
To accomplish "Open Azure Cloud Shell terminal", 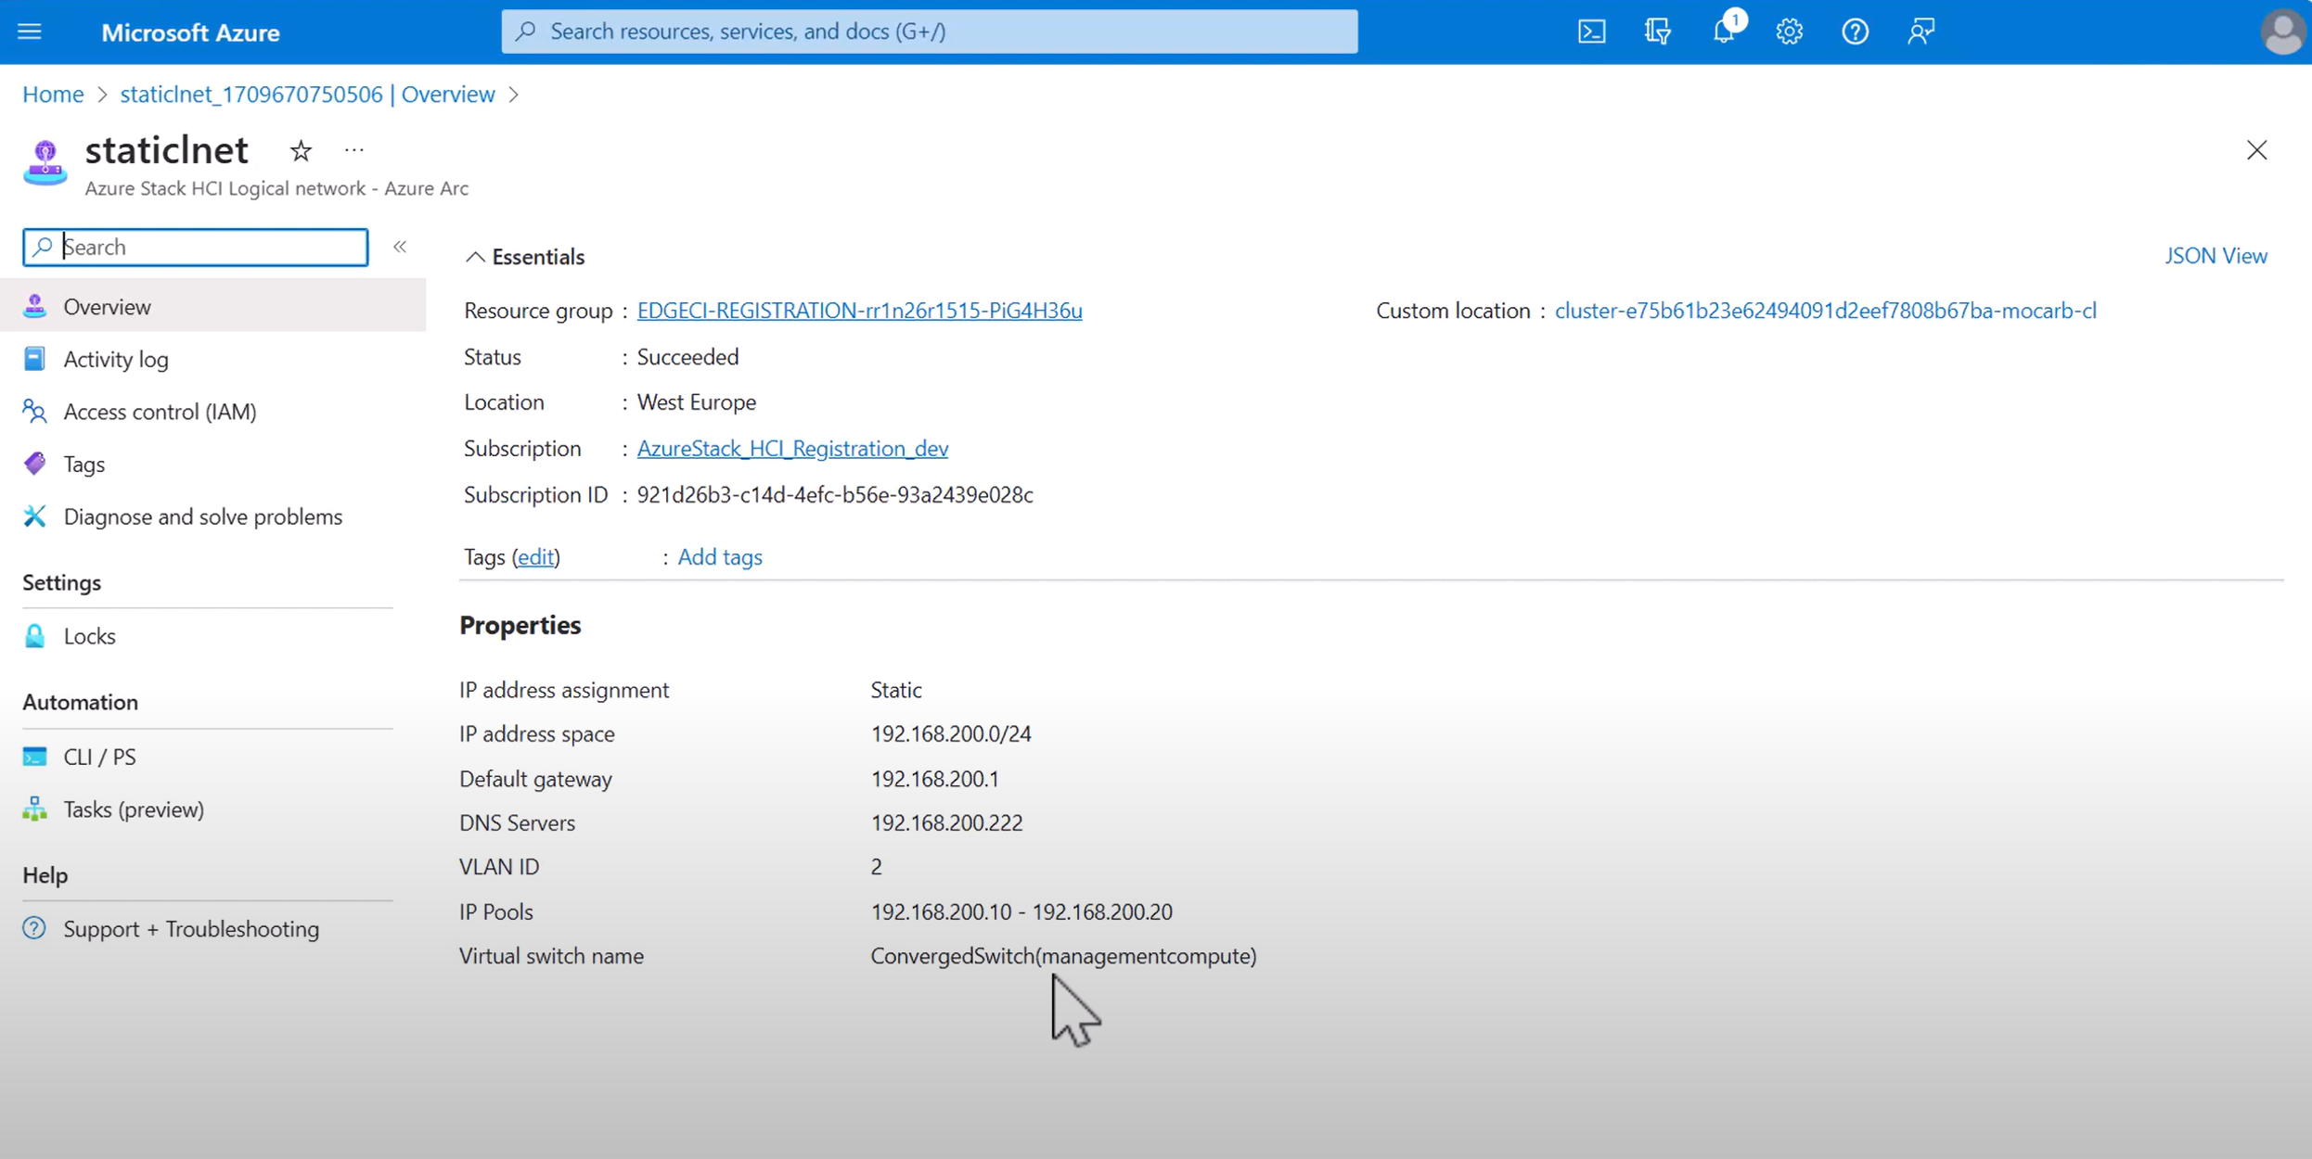I will [x=1592, y=31].
